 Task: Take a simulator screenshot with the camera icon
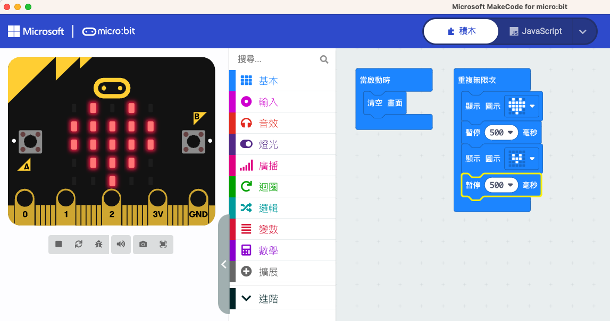[x=143, y=244]
